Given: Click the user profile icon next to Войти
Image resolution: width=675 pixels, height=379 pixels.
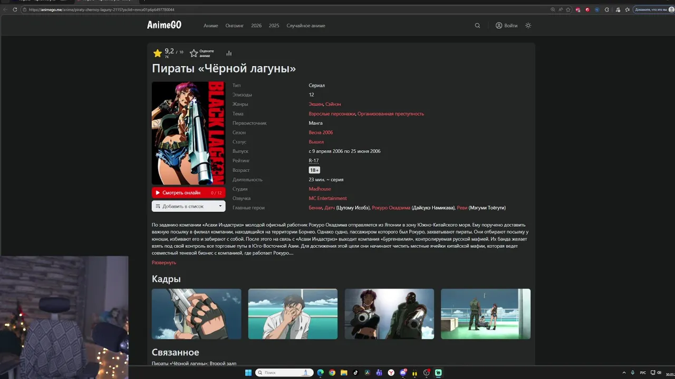Looking at the screenshot, I should [x=499, y=25].
